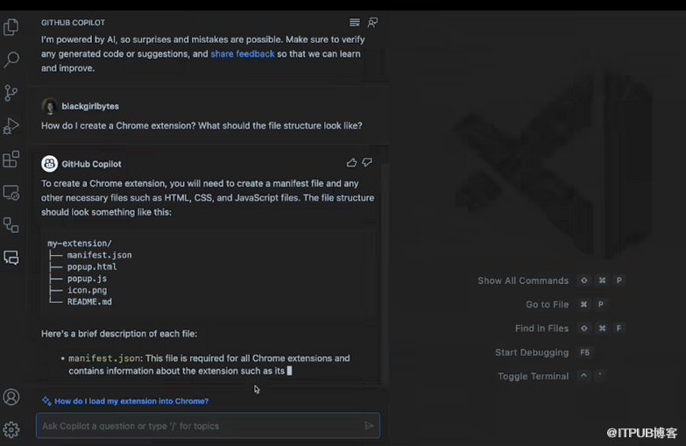
Task: Mark Copilot response as helpful (thumbs up)
Action: 351,163
